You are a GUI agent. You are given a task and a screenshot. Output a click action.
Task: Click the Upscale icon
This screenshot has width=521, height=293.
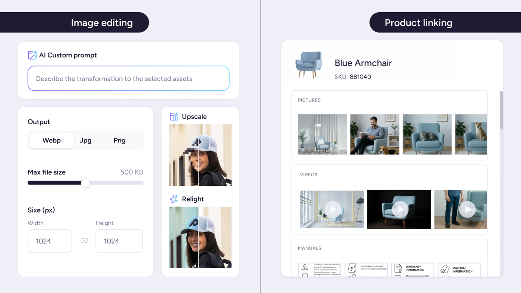[174, 116]
